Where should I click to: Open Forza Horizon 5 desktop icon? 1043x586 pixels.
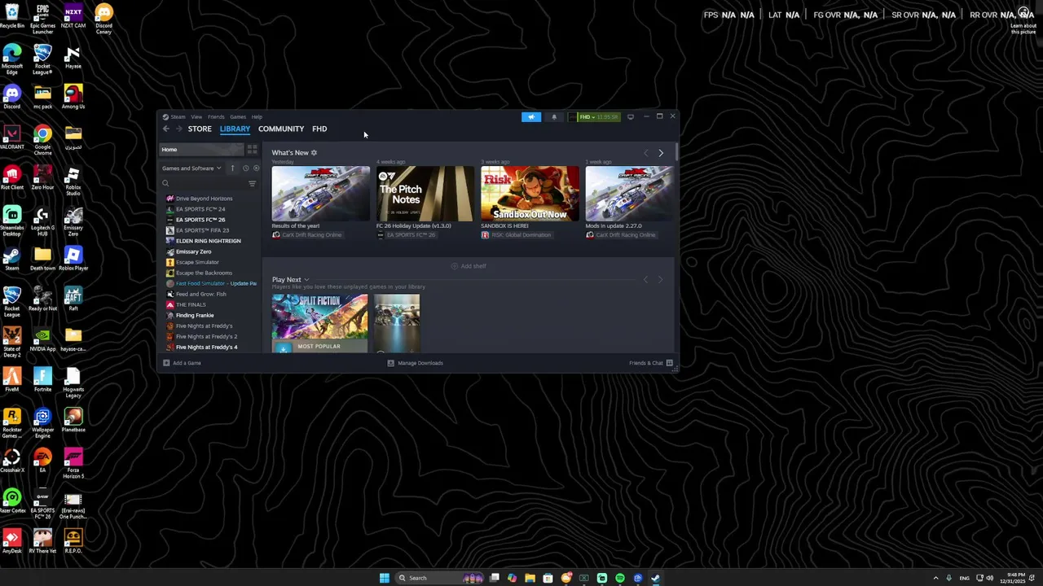(x=73, y=464)
